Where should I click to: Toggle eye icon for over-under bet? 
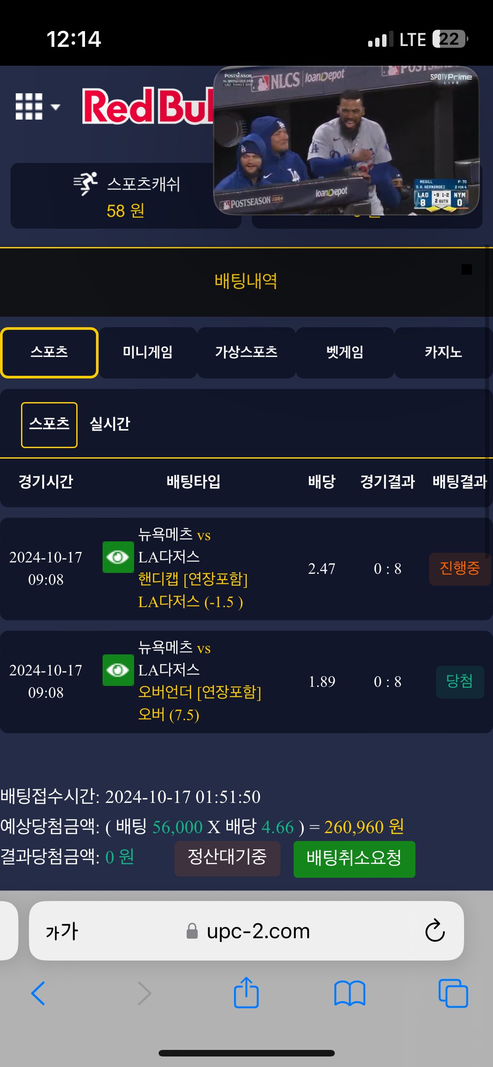point(118,670)
